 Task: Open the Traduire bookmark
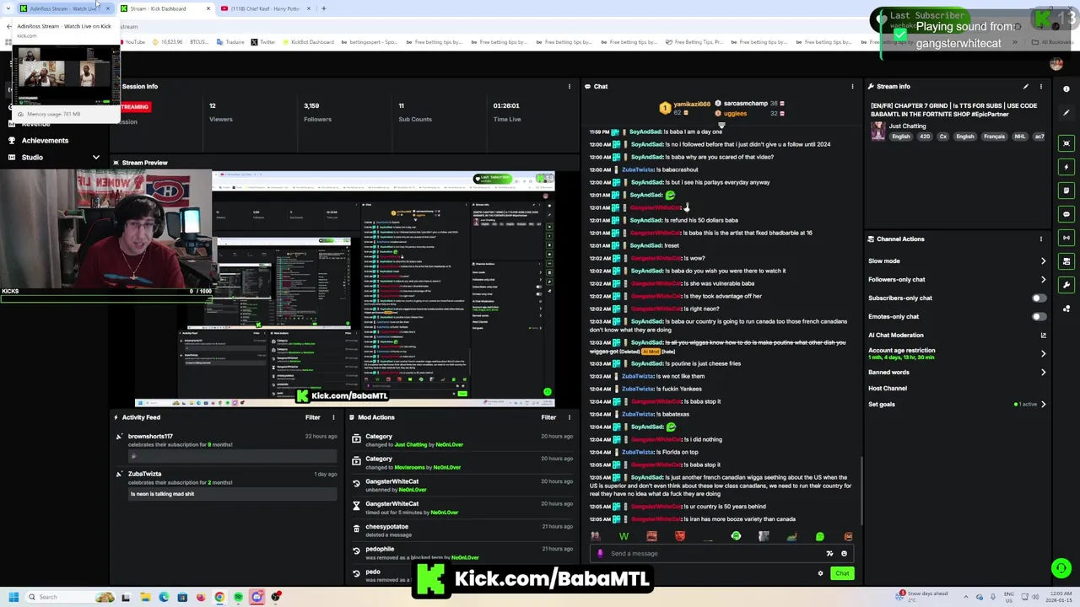tap(229, 42)
